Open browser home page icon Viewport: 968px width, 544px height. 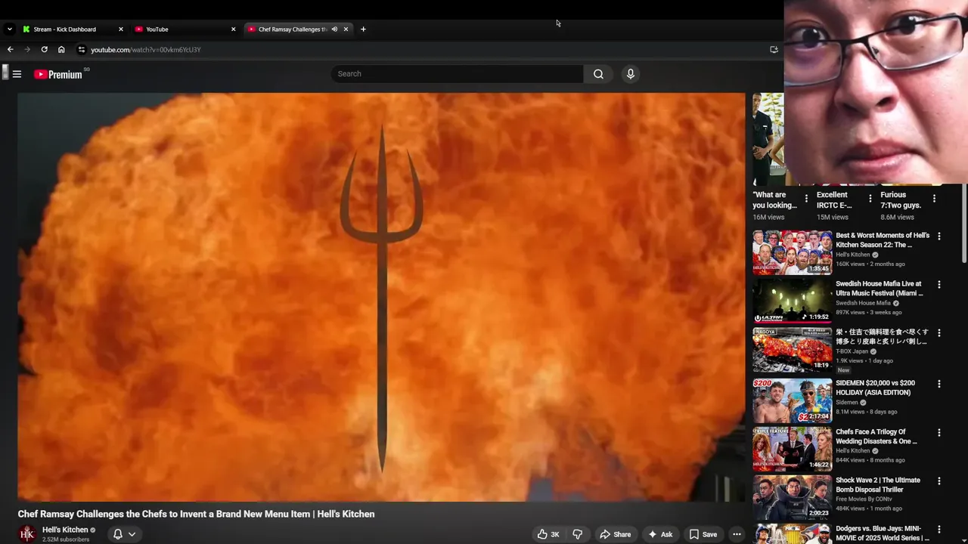[61, 49]
